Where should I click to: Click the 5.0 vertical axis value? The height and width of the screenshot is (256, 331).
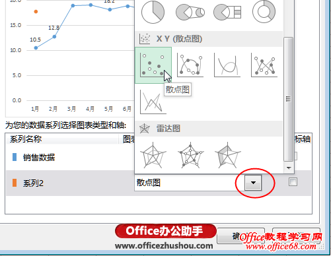coord(17,75)
